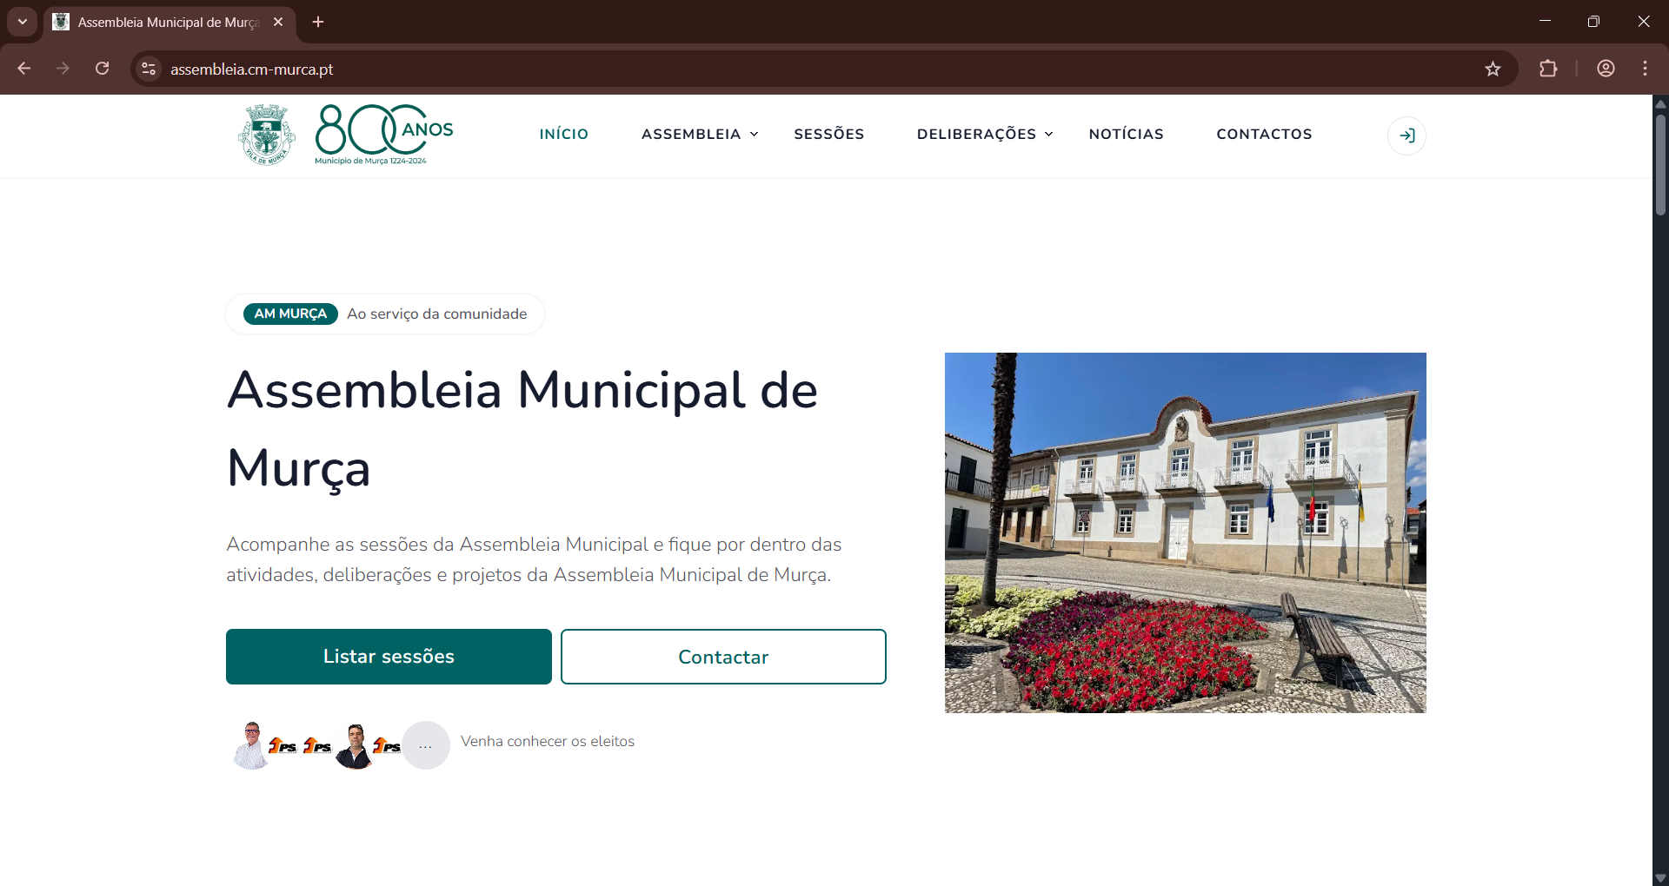The height and width of the screenshot is (886, 1669).
Task: Open the Chrome three-dot menu
Action: (1645, 69)
